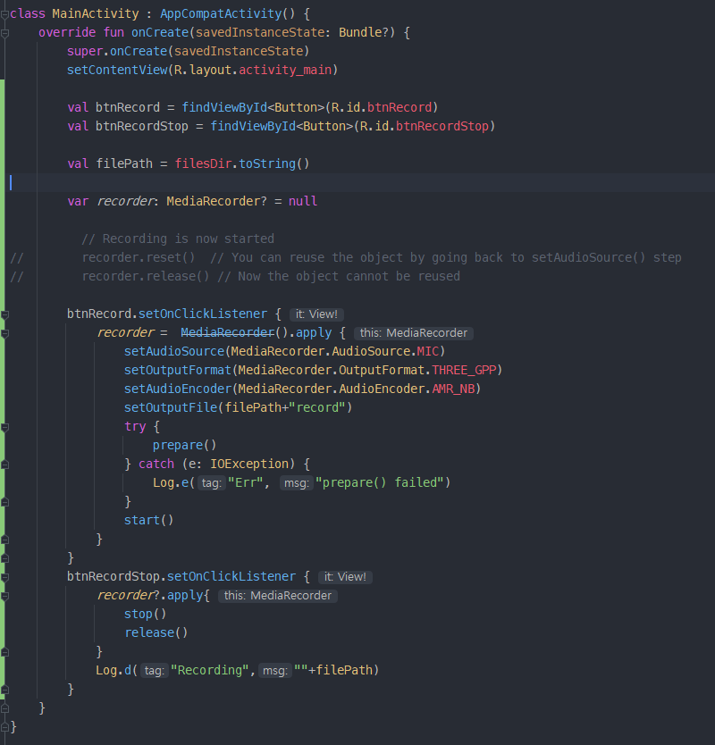Fold the btnRecordStop.setOnClickListener block in gutter

pyautogui.click(x=4, y=577)
